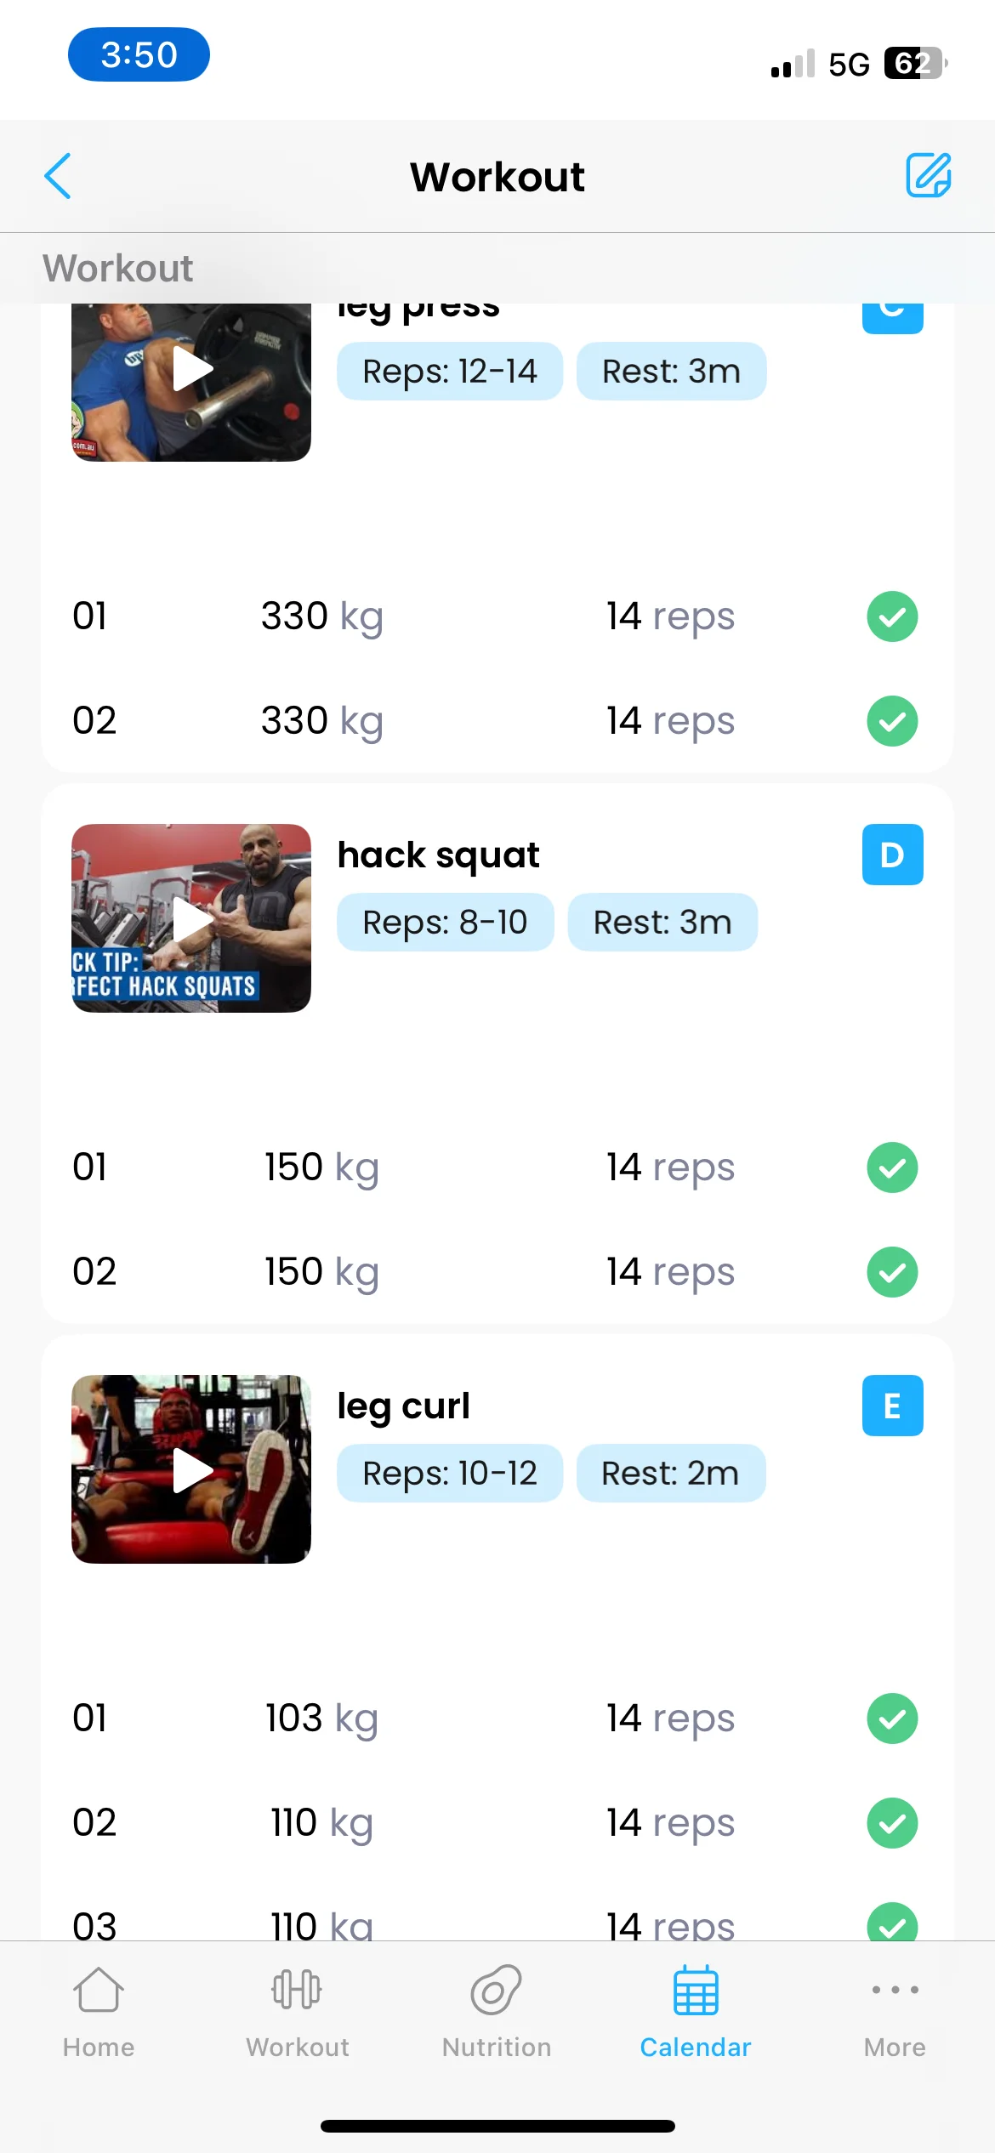Edit the 150 kg weight of hack squat set 01
This screenshot has width=995, height=2153.
pyautogui.click(x=321, y=1167)
